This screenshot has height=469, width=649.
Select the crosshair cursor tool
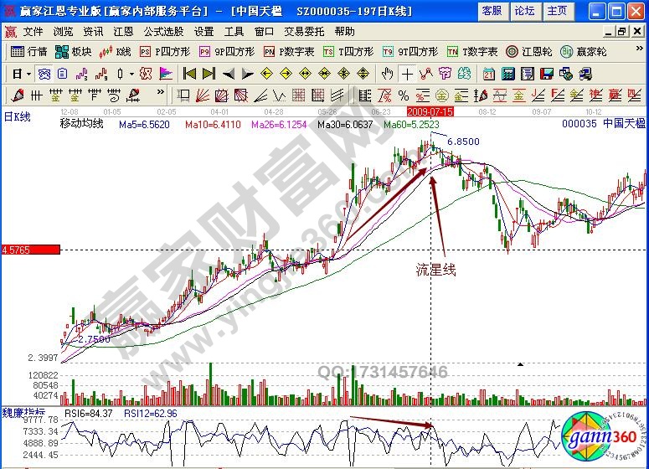point(407,73)
